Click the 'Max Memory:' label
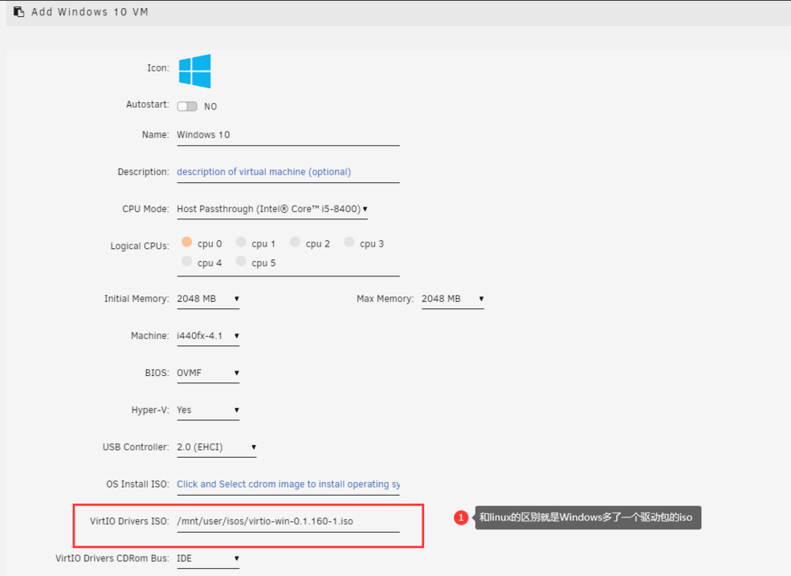791x576 pixels. point(385,299)
